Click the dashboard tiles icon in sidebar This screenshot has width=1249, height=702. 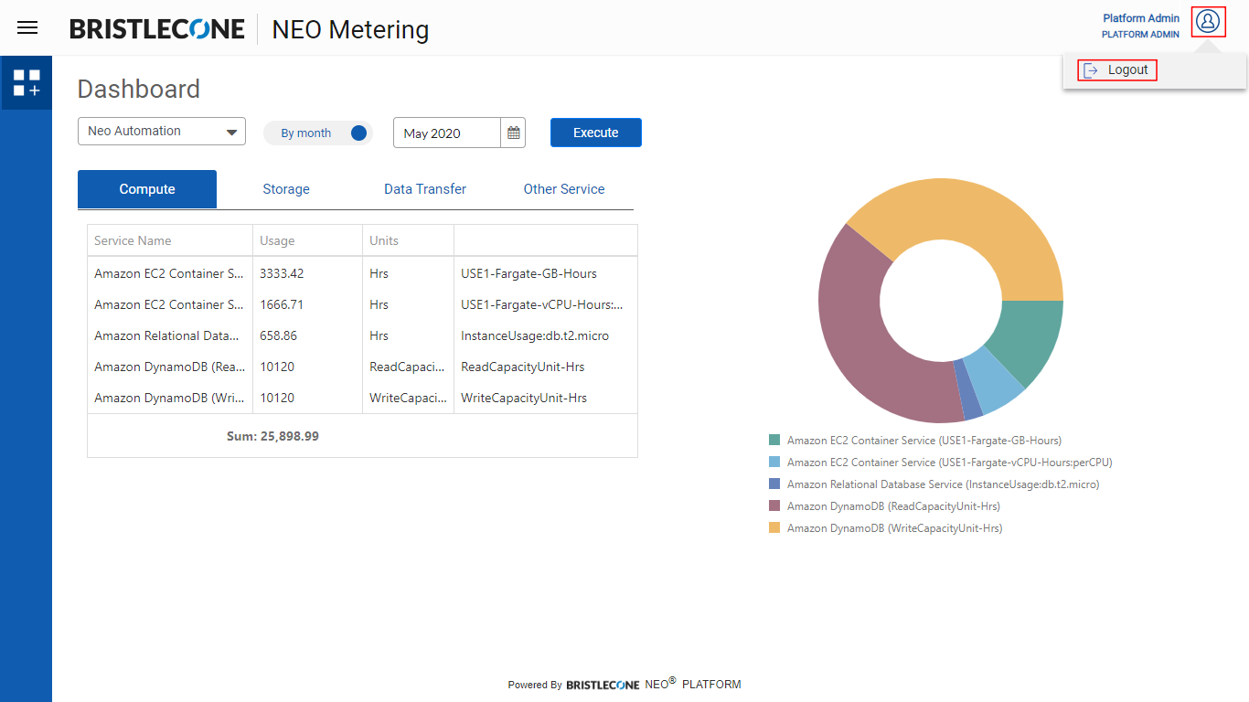coord(27,83)
